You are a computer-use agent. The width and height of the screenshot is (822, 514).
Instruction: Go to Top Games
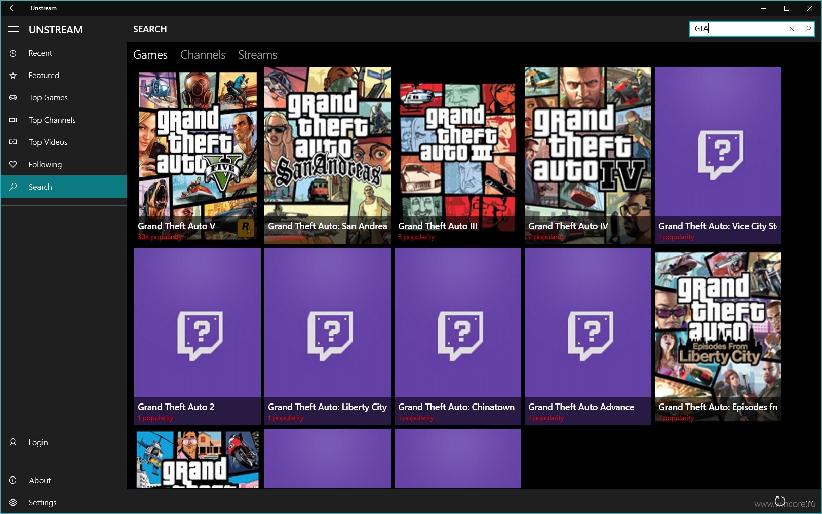64,98
